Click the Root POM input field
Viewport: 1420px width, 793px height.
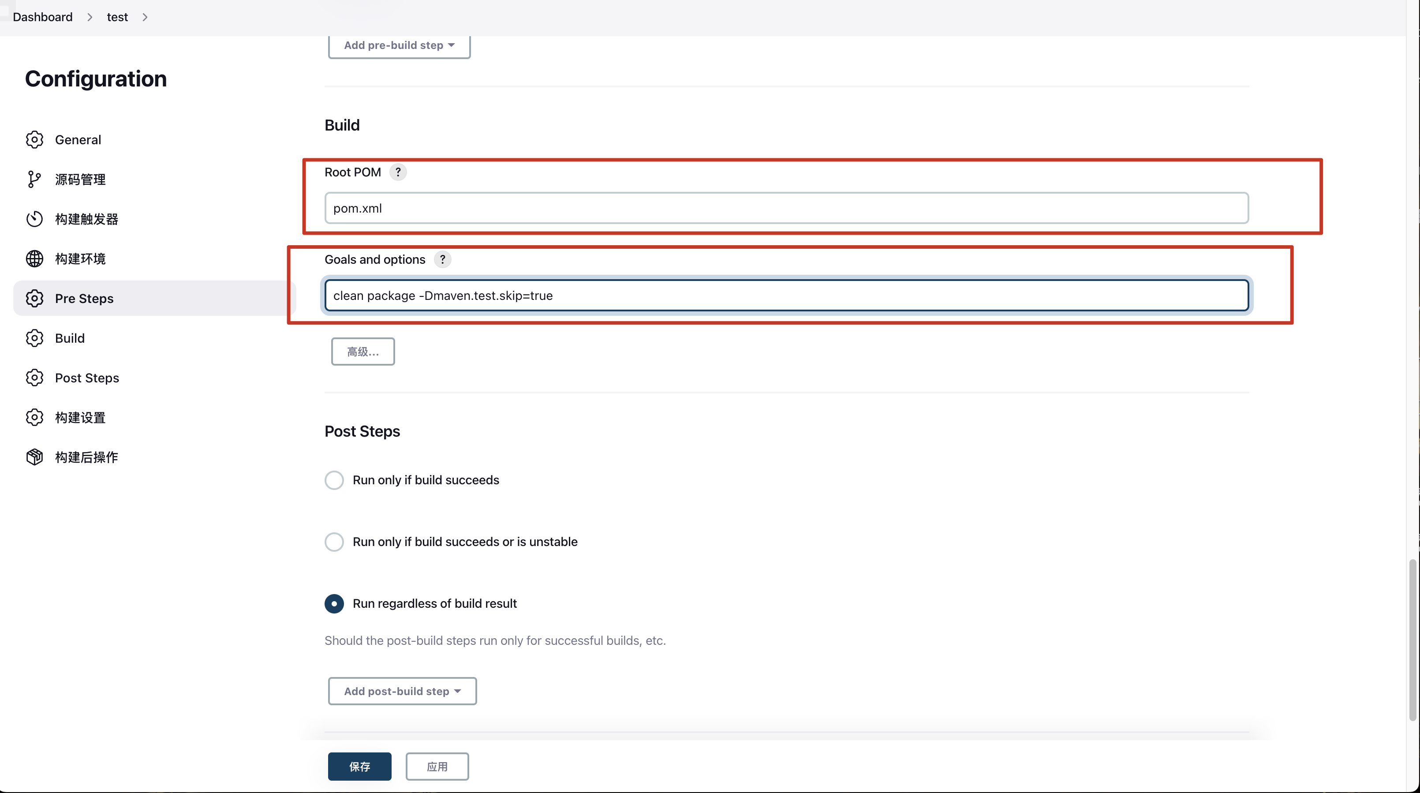tap(787, 208)
